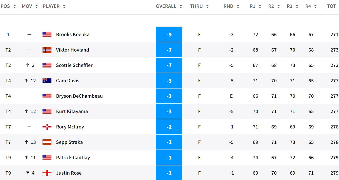Click England flag beside Justin Rose
Image resolution: width=339 pixels, height=180 pixels.
tap(47, 173)
